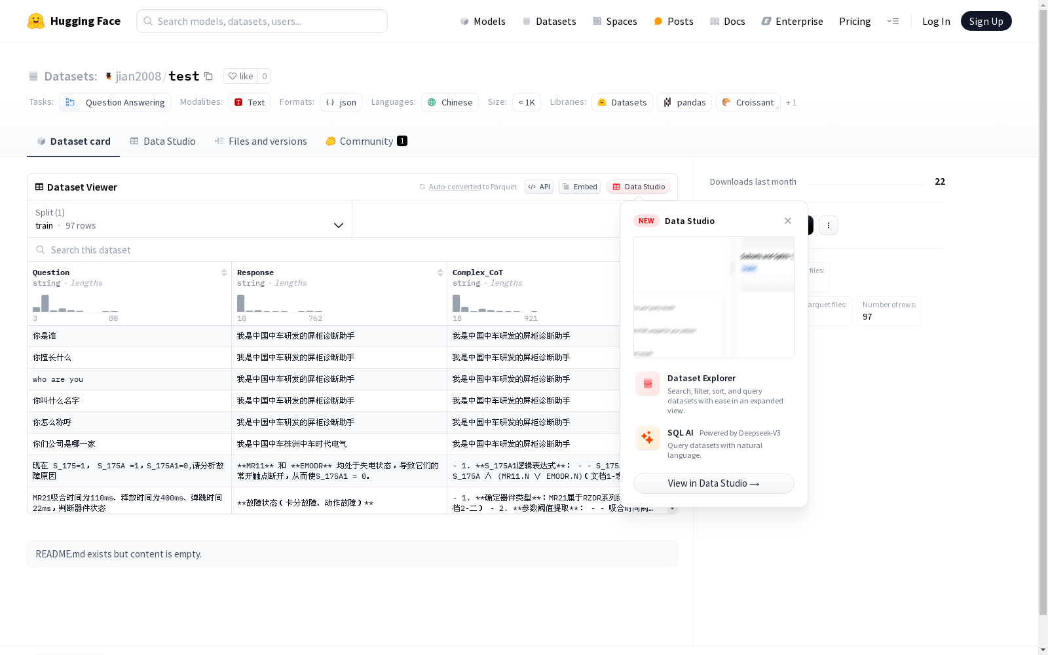
Task: Open the Question Answering task tag
Action: (115, 102)
